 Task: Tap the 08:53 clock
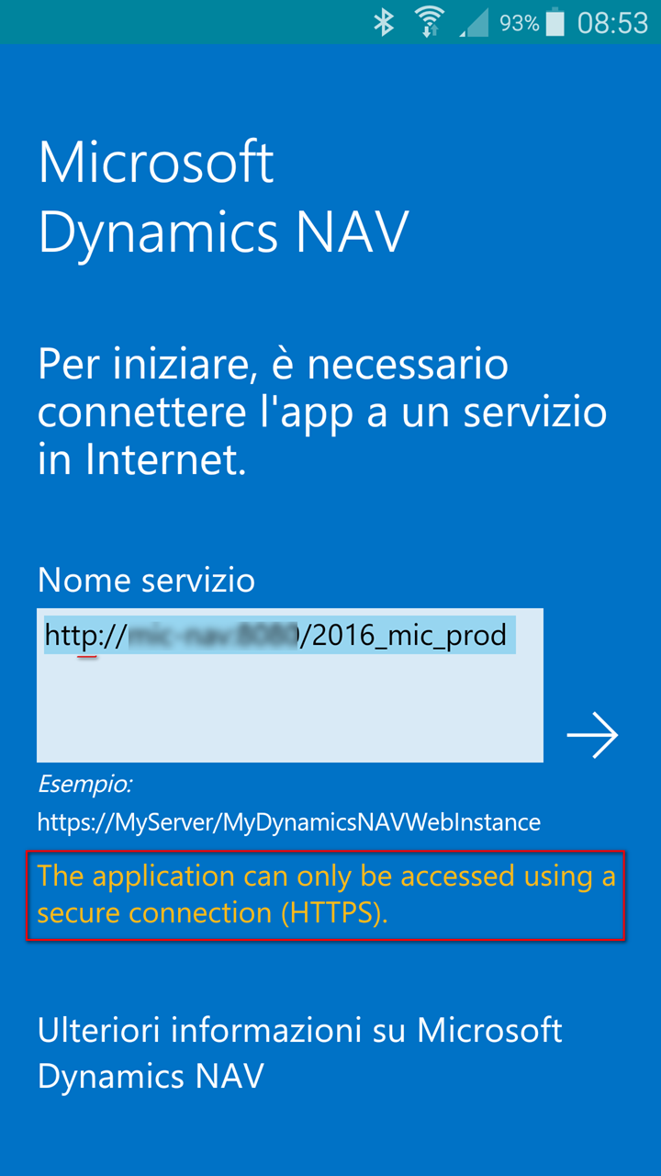click(612, 23)
